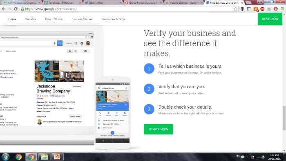Click 'Verify that you are you.' text
The height and width of the screenshot is (161, 286).
click(182, 87)
